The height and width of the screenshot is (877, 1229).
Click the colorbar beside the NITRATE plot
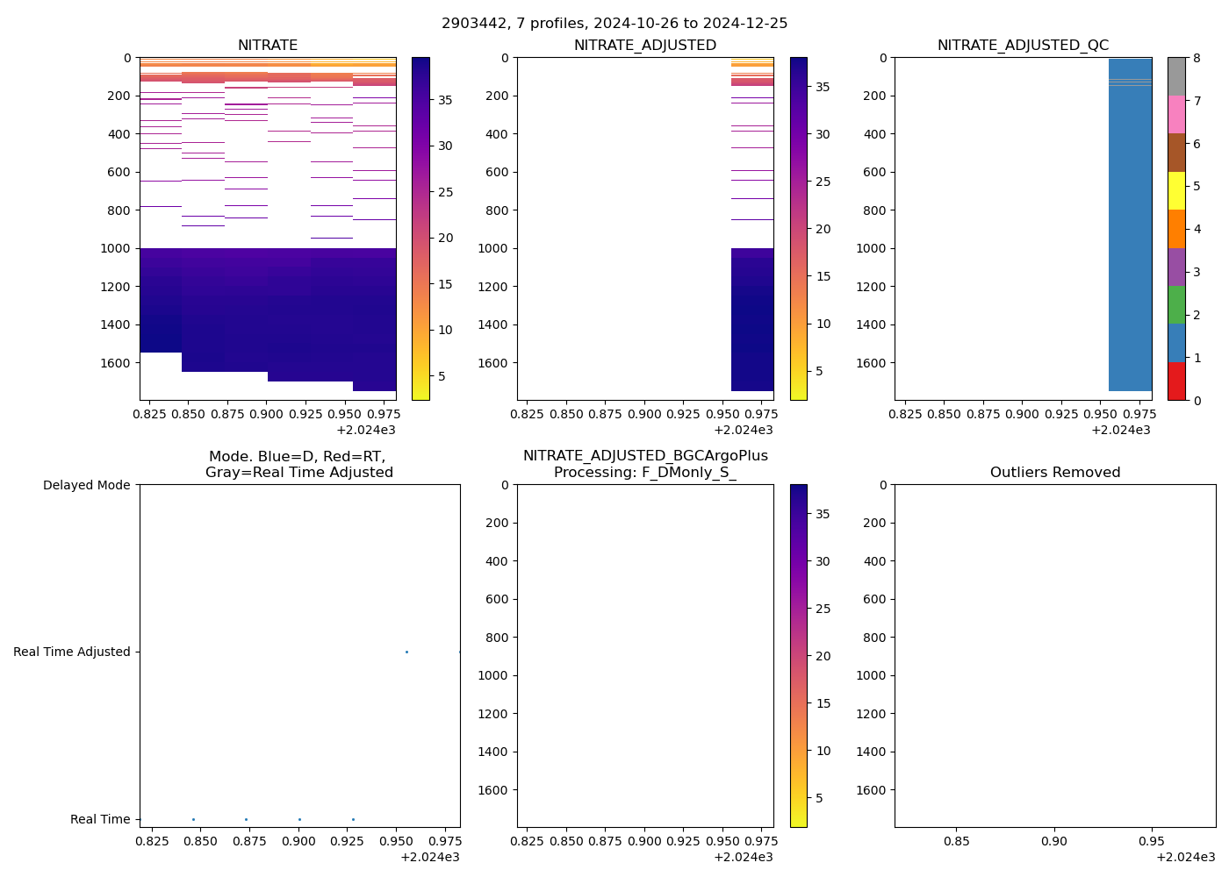point(420,228)
